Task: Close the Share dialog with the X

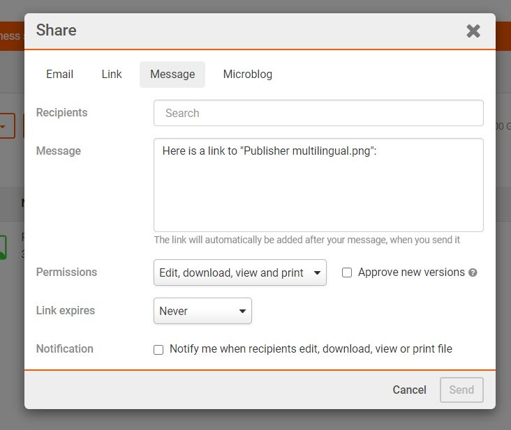Action: click(x=473, y=31)
